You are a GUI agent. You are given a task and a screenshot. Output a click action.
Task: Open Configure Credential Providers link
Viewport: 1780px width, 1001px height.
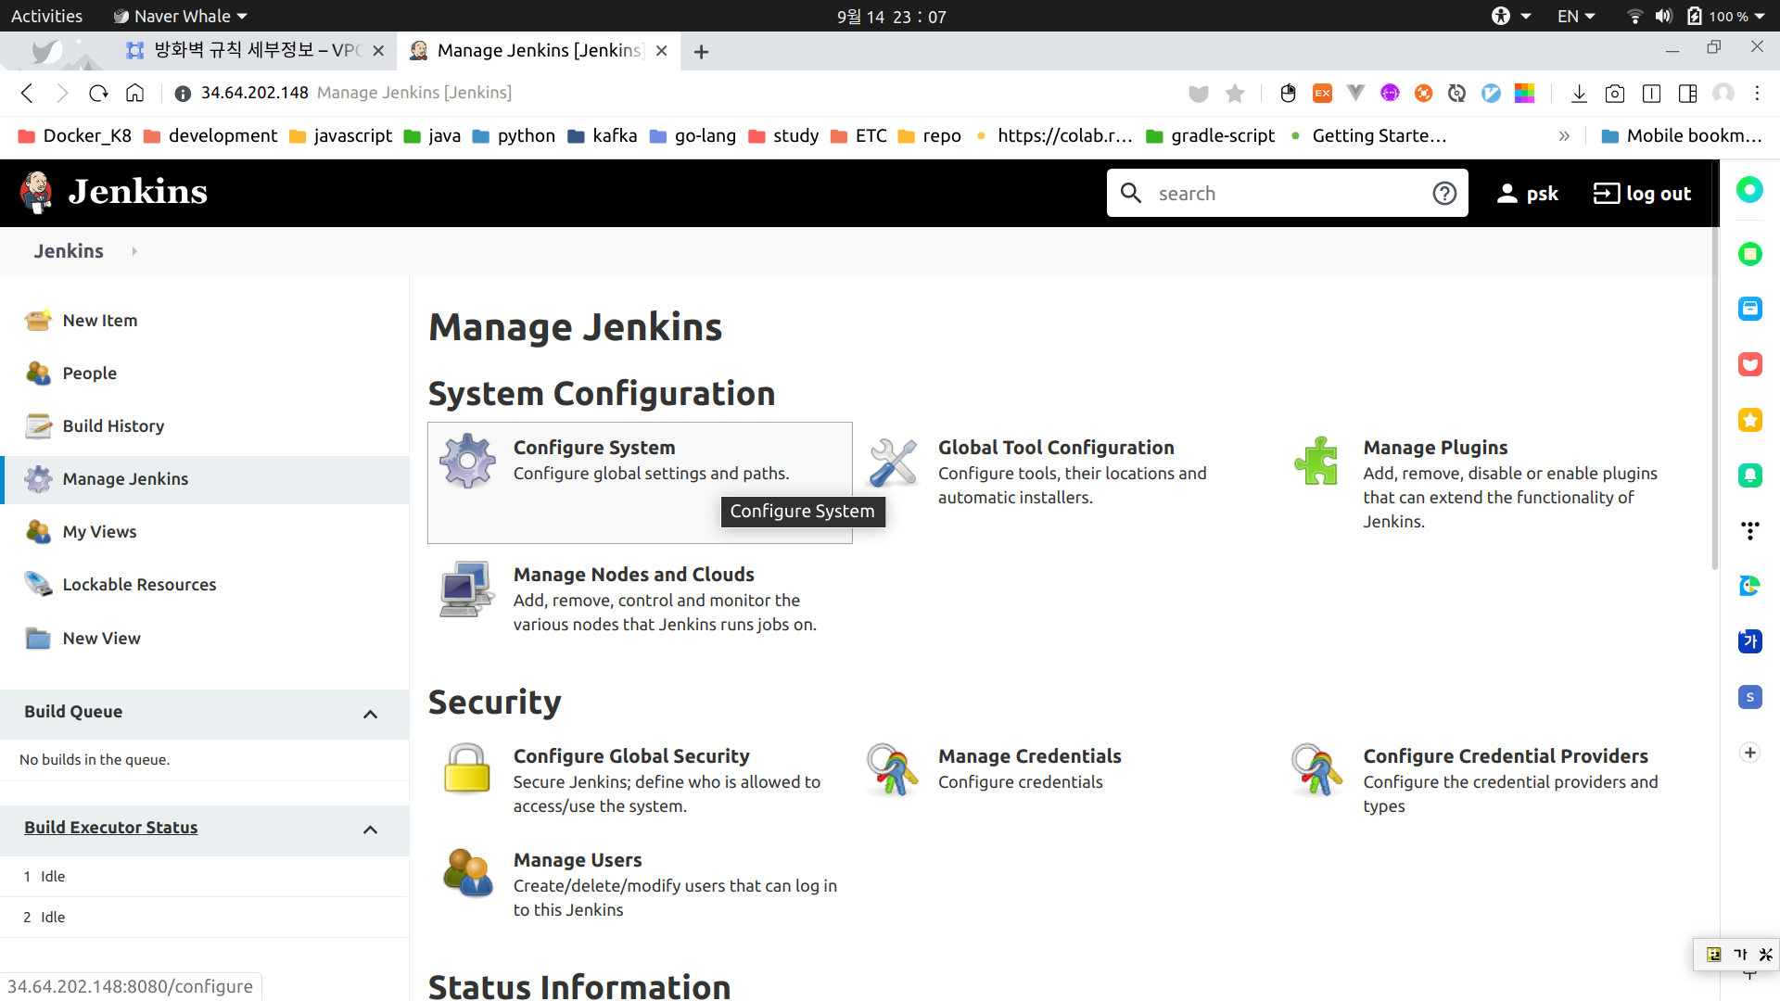coord(1505,756)
